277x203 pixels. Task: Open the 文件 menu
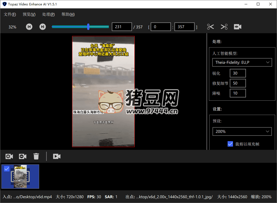10,14
